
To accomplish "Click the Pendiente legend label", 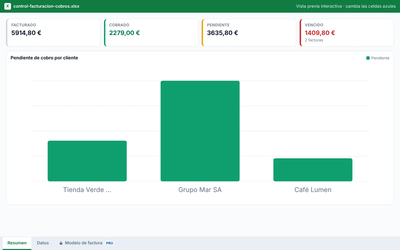I will pos(380,58).
